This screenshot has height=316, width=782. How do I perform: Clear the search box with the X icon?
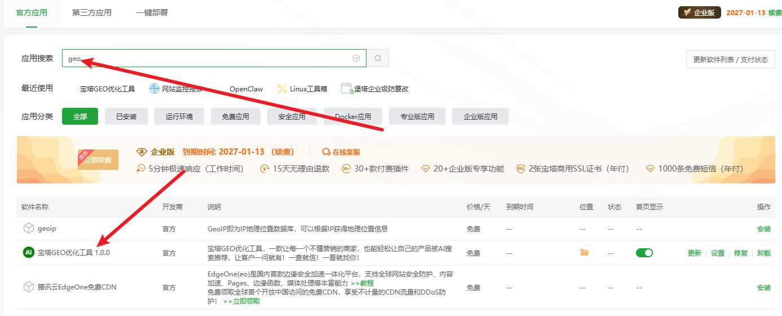pyautogui.click(x=356, y=58)
